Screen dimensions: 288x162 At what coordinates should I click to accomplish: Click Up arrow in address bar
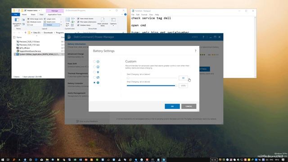[25, 33]
